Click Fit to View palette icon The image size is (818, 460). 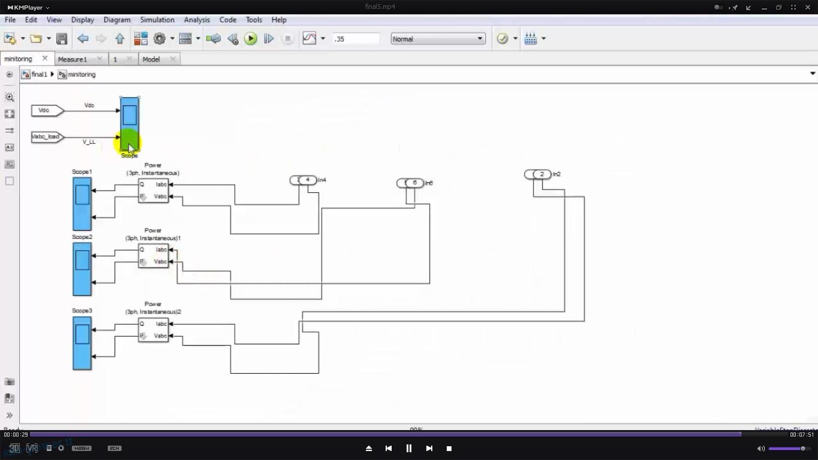click(10, 114)
